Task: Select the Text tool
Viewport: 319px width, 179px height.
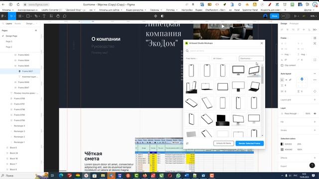Action: 44,16
